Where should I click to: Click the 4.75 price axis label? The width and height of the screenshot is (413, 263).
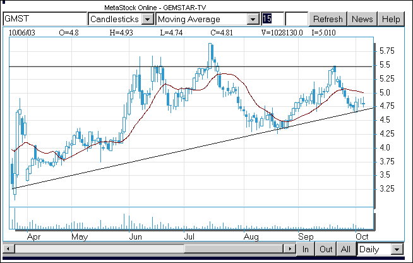387,106
